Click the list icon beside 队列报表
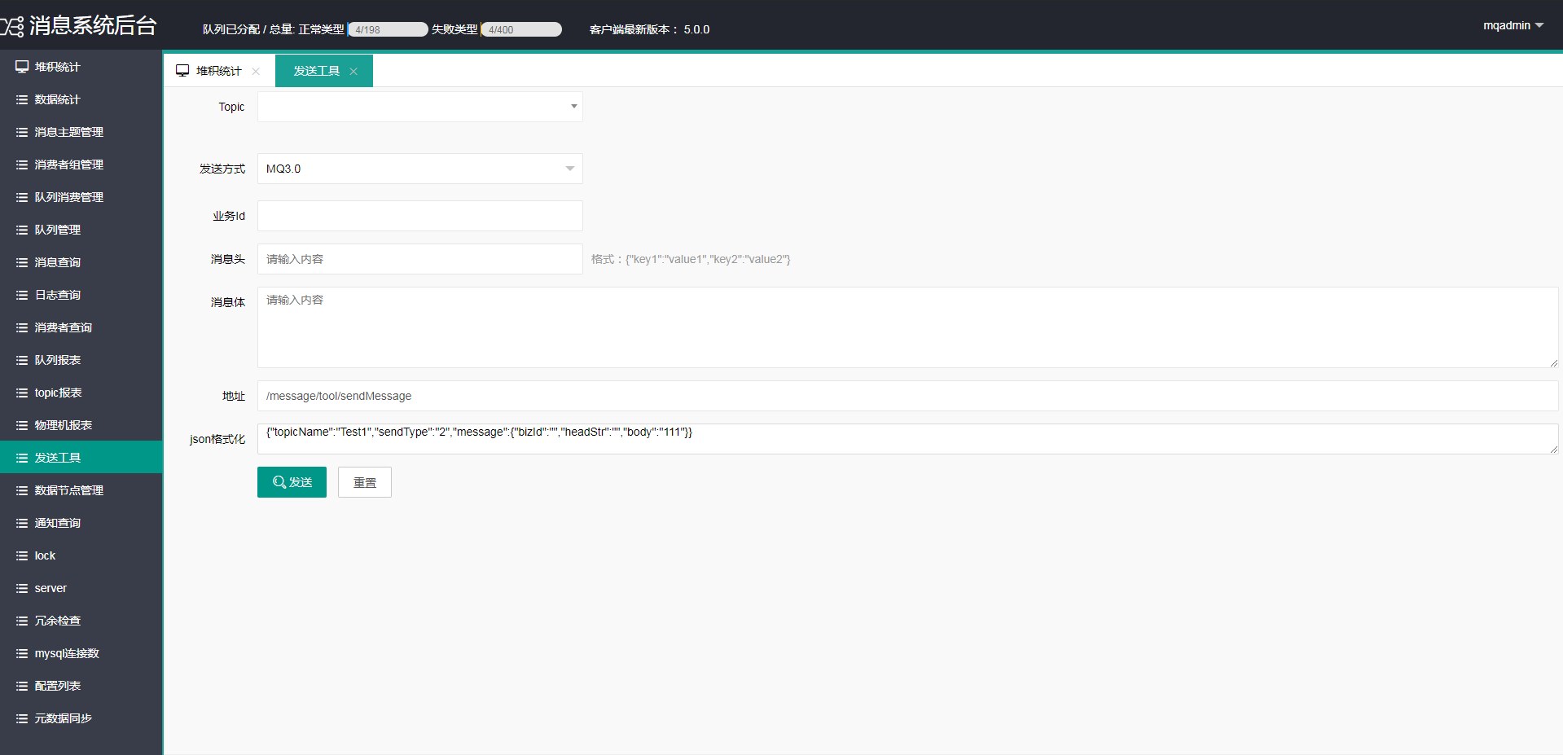Image resolution: width=1563 pixels, height=755 pixels. [22, 360]
